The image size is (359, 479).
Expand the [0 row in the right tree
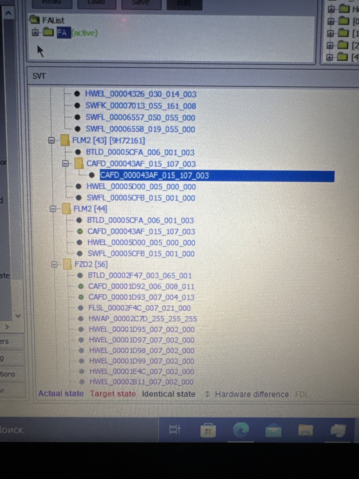(331, 21)
